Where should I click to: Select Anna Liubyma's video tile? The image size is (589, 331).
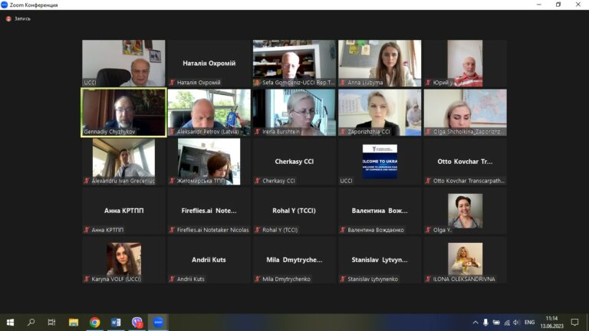point(380,63)
